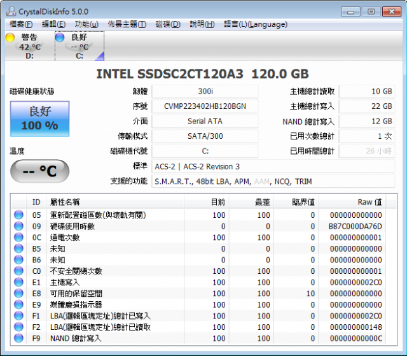407x356 pixels.
Task: Click the NAND writes value 12 GB
Action: [x=367, y=122]
